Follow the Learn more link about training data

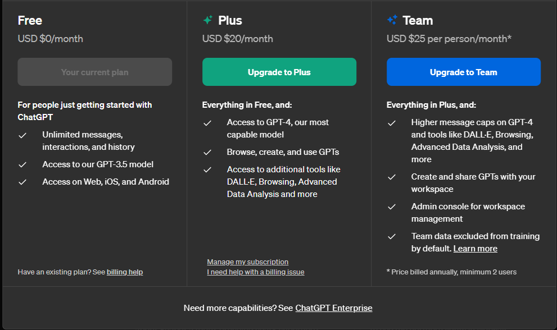(476, 249)
